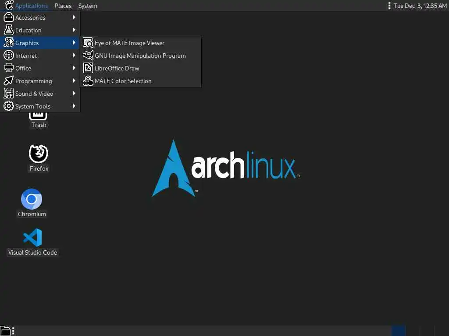The width and height of the screenshot is (449, 336).
Task: Click the blue workspace switcher cell
Action: point(399,331)
